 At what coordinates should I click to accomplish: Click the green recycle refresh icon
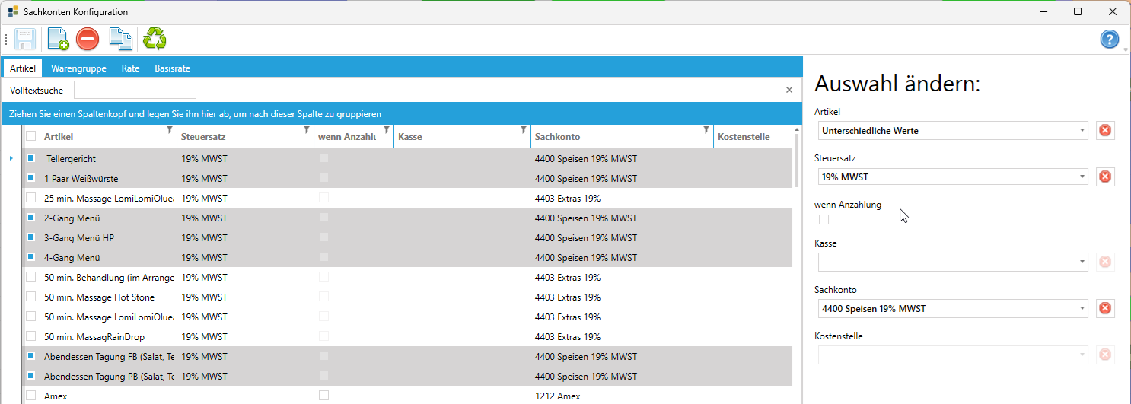click(155, 39)
